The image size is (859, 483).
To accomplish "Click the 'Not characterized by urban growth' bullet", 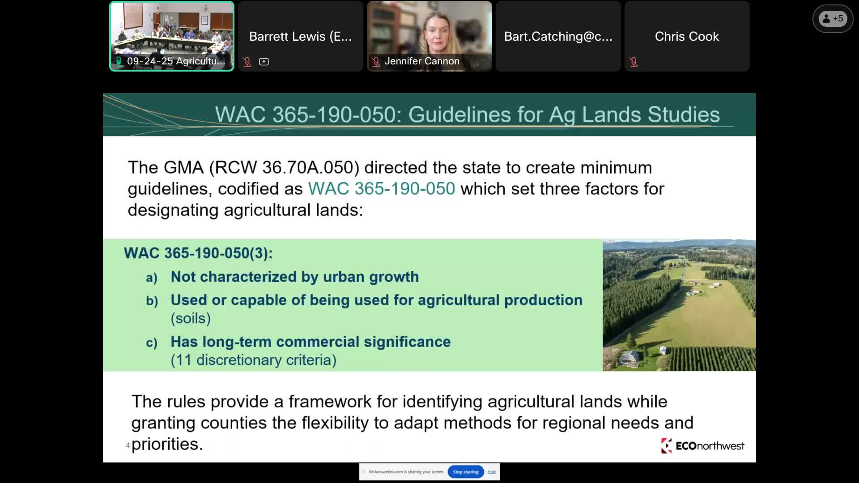I will 294,277.
